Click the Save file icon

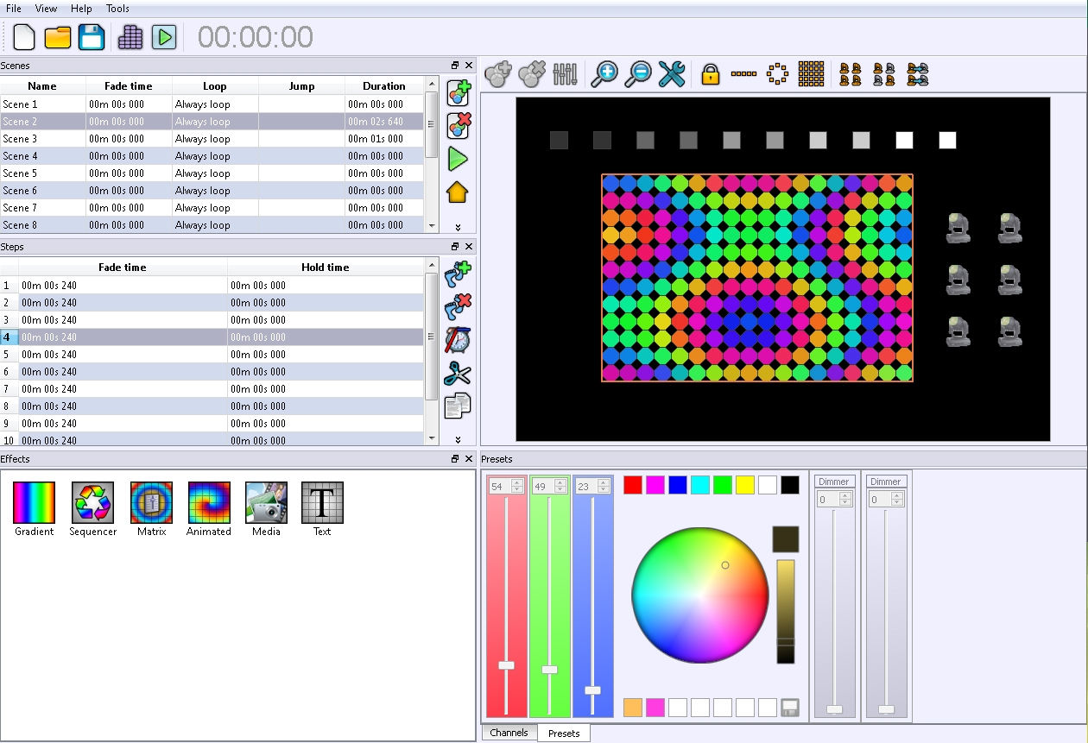click(x=92, y=37)
